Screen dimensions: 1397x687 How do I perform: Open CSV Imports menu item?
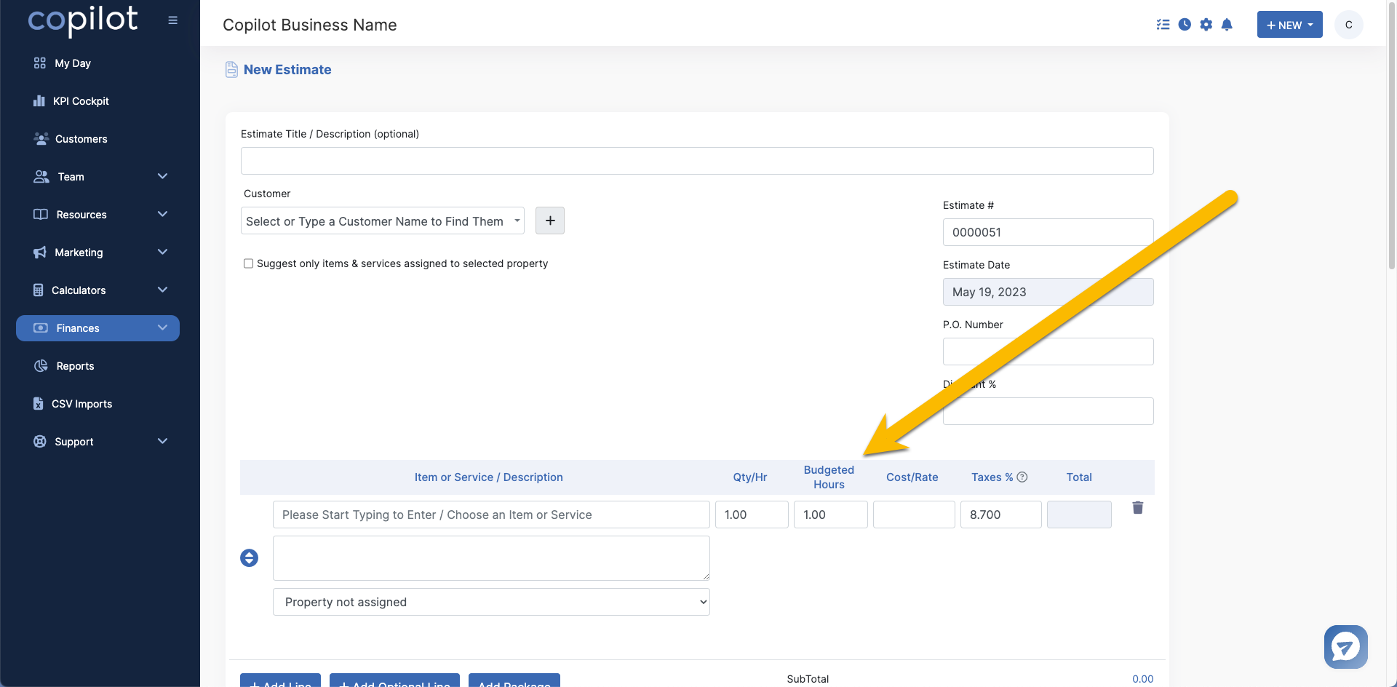pyautogui.click(x=81, y=404)
